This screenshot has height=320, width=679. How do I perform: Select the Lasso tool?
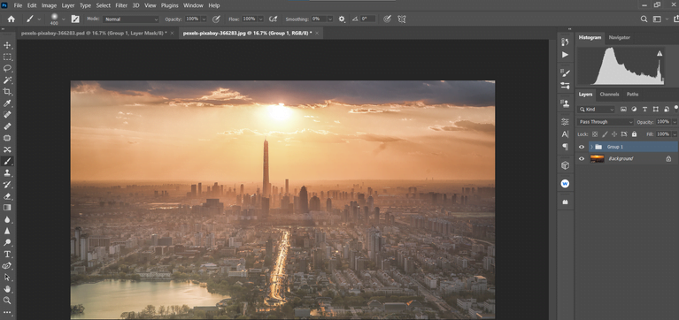(x=7, y=68)
